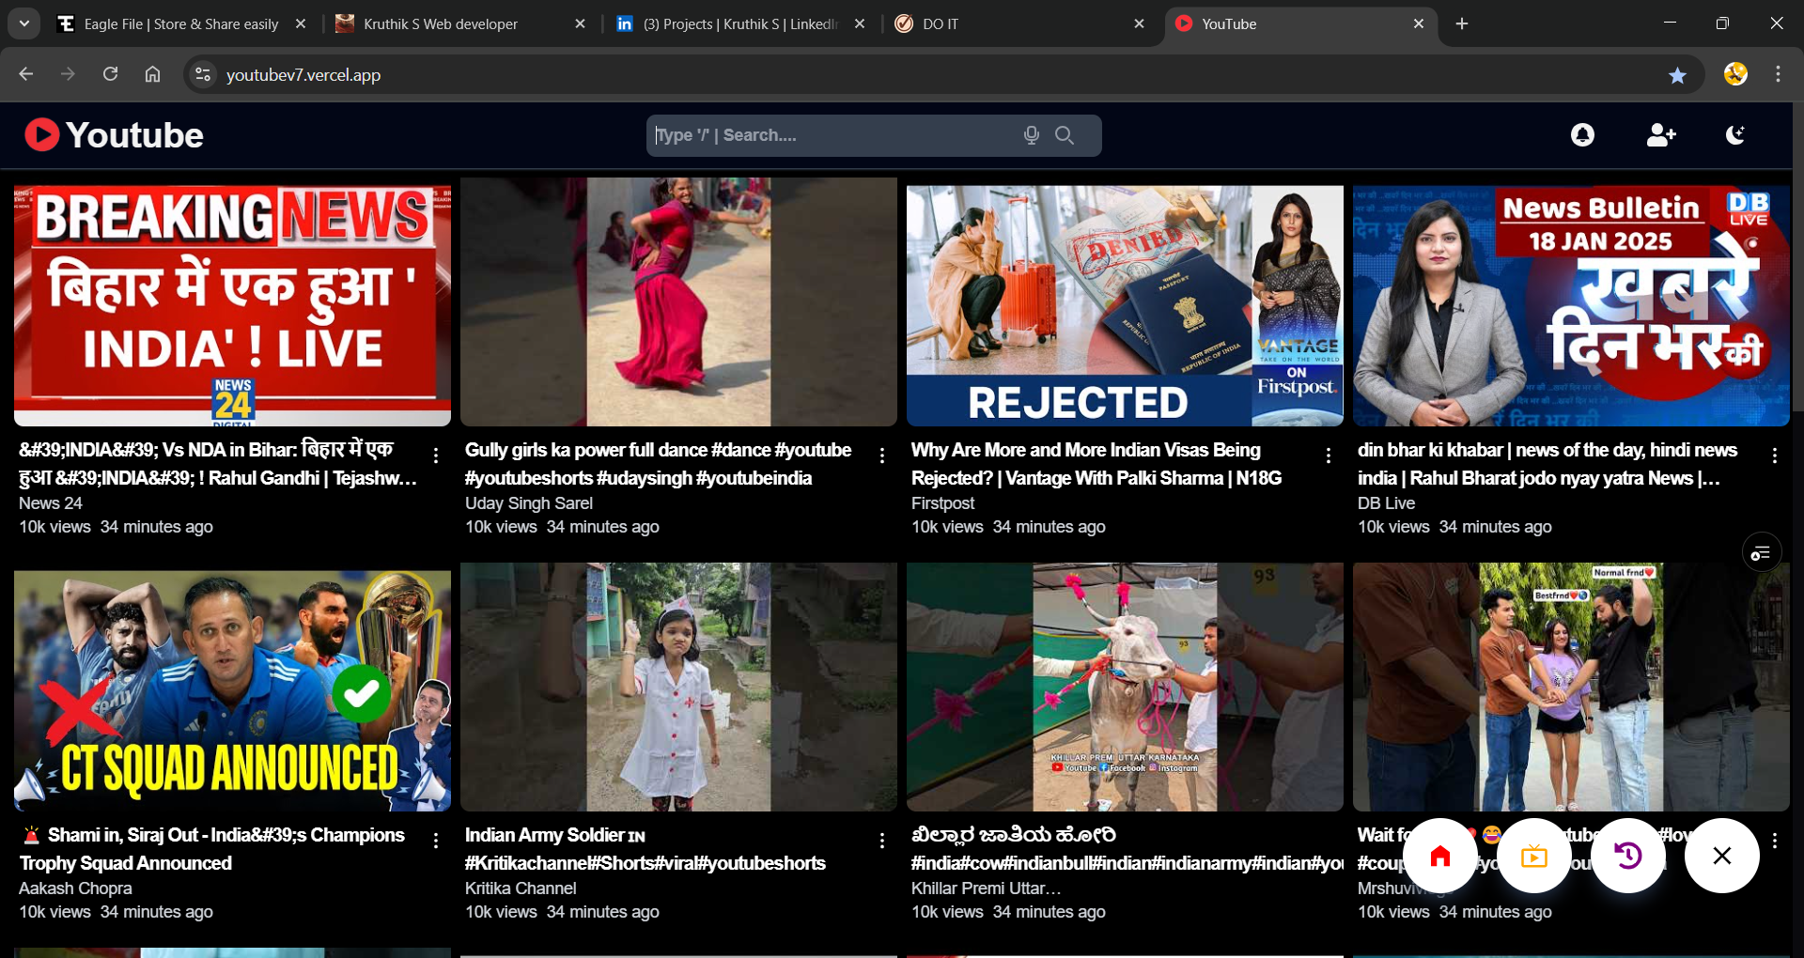Viewport: 1804px width, 958px height.
Task: Click the Youtube wordmark text
Action: point(134,135)
